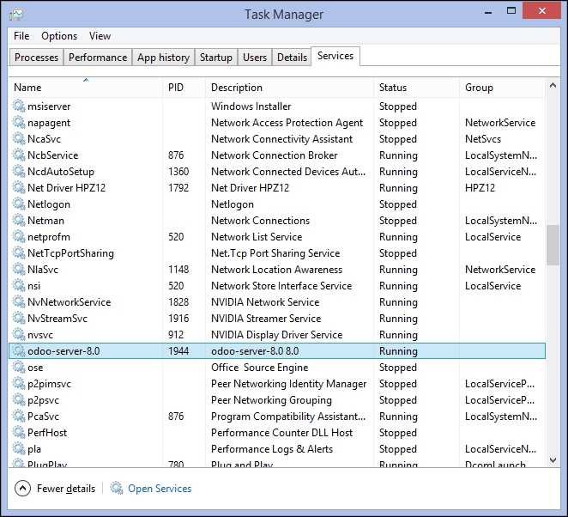The height and width of the screenshot is (517, 568).
Task: Click the gear icon beside netprofm
Action: [x=19, y=236]
